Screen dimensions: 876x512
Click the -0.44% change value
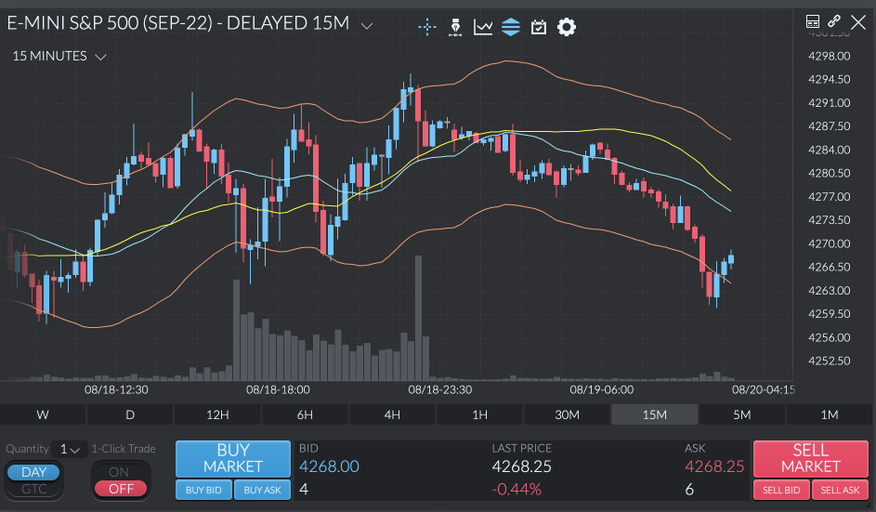point(516,490)
